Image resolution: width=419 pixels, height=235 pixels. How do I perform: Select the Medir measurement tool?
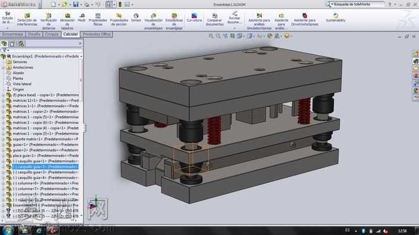click(82, 18)
